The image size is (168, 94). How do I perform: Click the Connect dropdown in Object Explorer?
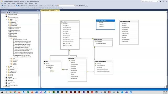[3, 13]
